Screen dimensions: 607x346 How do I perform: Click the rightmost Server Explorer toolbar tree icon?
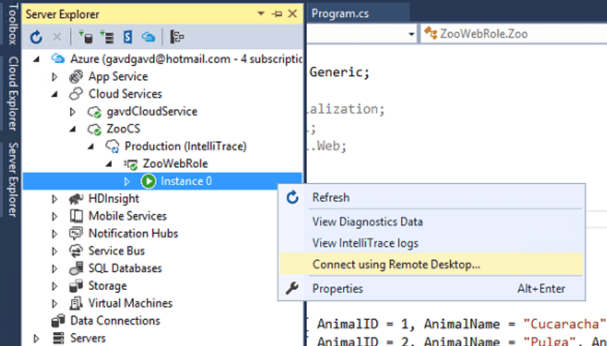(x=177, y=37)
